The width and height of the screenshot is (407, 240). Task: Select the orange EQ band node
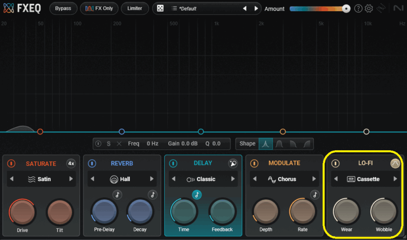[x=283, y=132]
